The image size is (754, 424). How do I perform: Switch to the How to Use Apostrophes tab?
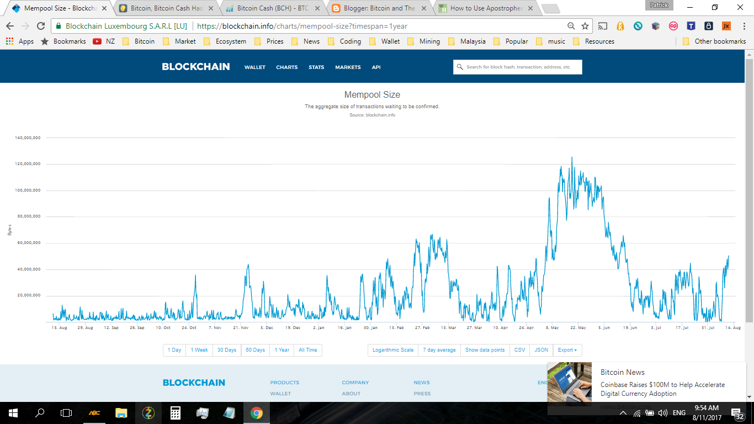[485, 8]
